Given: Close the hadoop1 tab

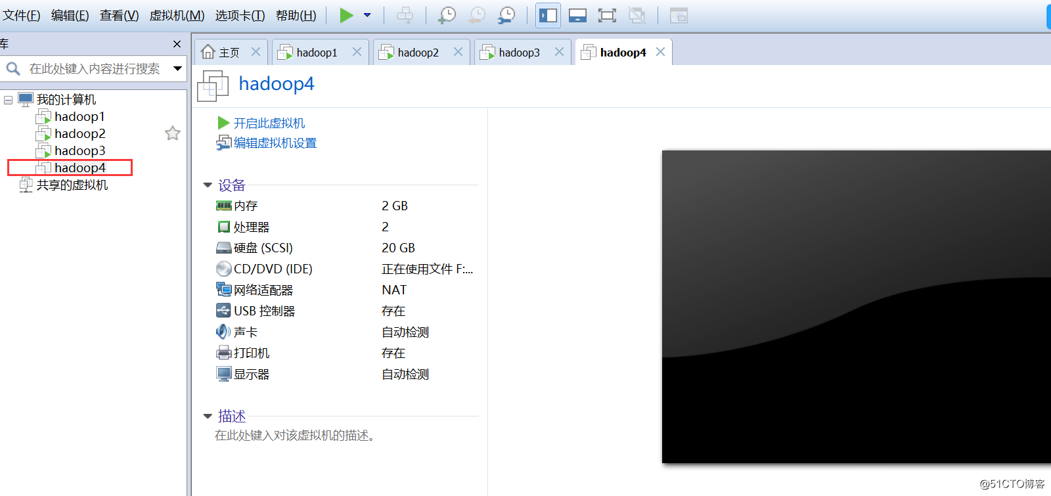Looking at the screenshot, I should 357,52.
